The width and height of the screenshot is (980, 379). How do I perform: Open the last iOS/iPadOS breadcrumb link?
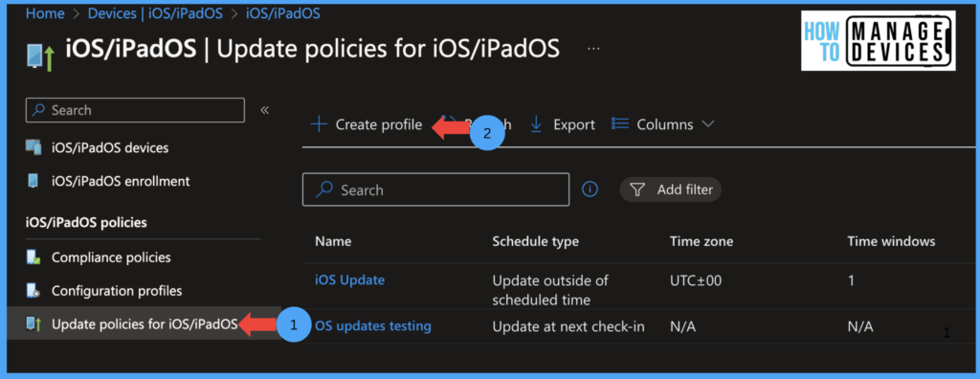(x=283, y=13)
